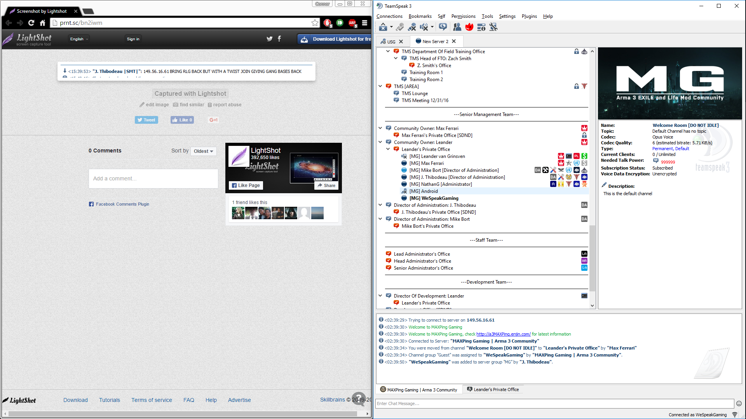The width and height of the screenshot is (746, 419).
Task: Select user [MG] WeSpeakGaming
Action: [434, 198]
